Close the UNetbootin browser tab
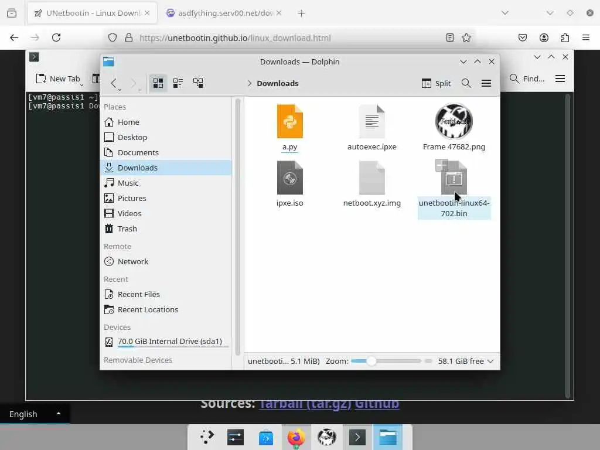The image size is (600, 450). click(147, 13)
